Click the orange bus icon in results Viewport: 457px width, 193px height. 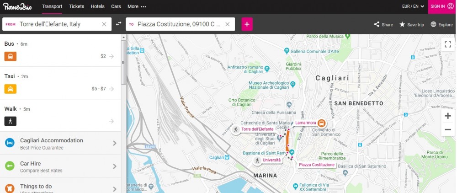(x=11, y=56)
